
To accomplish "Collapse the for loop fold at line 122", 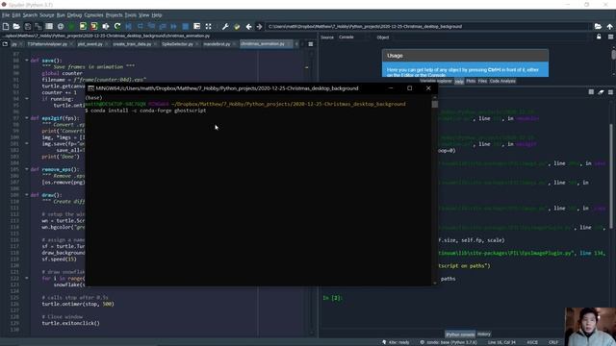I will pos(27,278).
